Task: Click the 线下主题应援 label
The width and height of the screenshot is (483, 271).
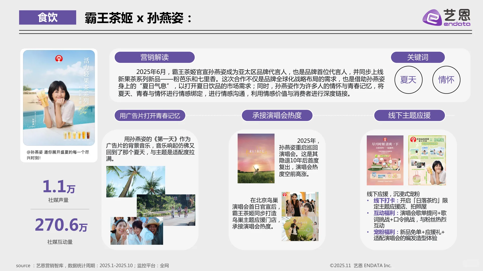Action: click(409, 115)
